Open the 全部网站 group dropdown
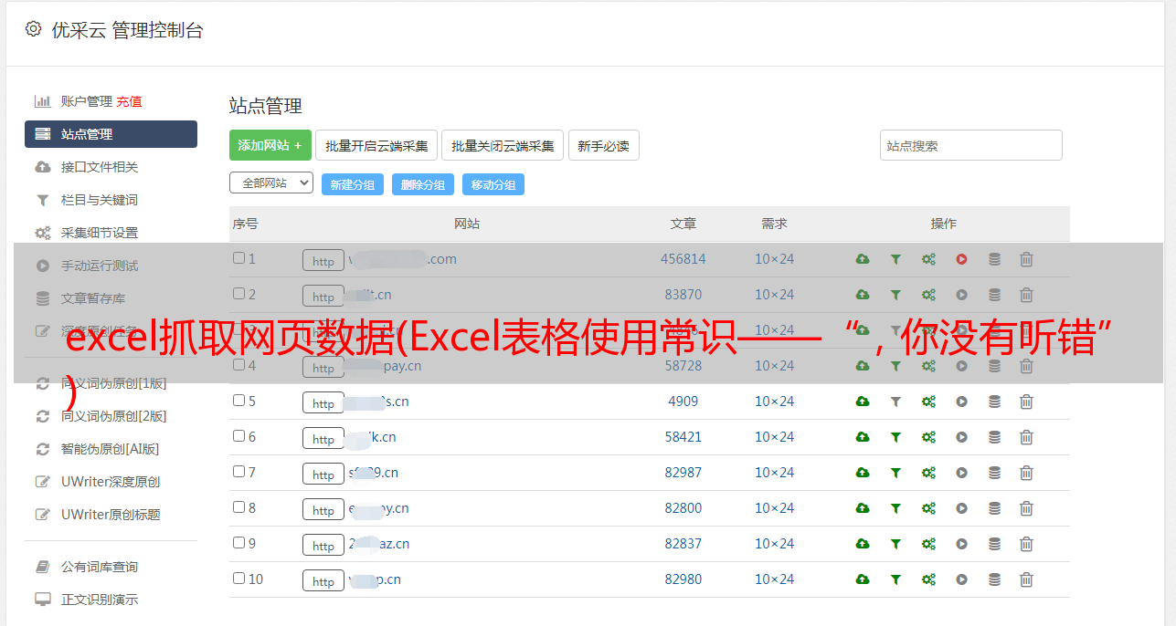Screen dimensions: 1176x626 [271, 183]
